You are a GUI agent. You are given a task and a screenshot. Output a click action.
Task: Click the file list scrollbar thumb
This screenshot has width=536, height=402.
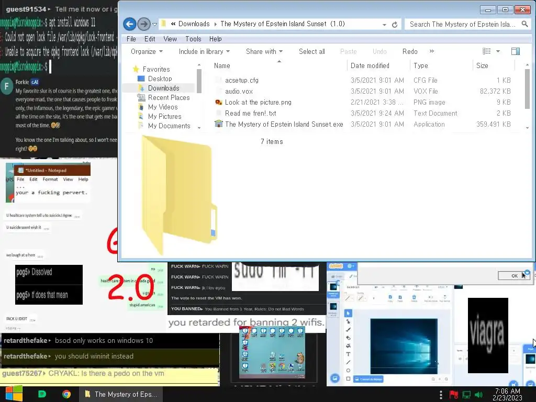[527, 89]
